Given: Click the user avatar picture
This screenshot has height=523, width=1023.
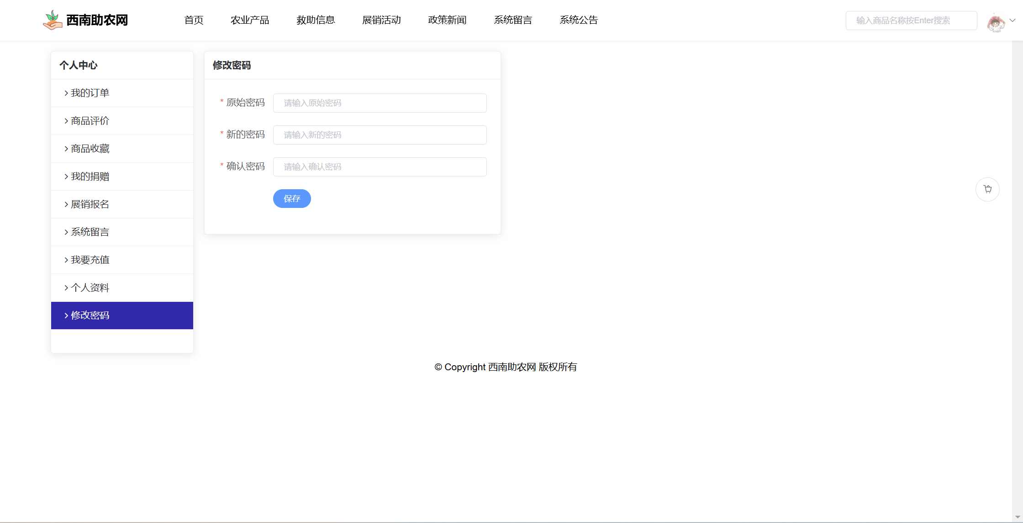Looking at the screenshot, I should pyautogui.click(x=996, y=22).
